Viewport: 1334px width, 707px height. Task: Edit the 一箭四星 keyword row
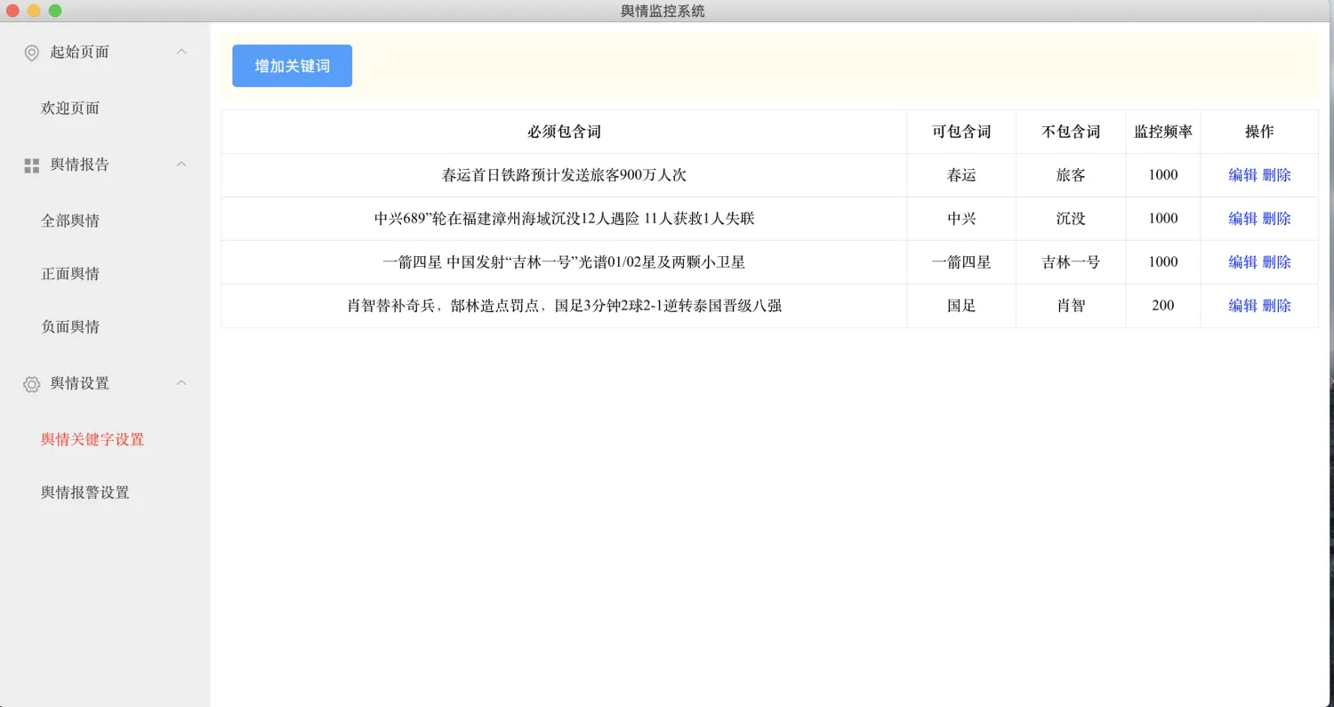pyautogui.click(x=1242, y=262)
